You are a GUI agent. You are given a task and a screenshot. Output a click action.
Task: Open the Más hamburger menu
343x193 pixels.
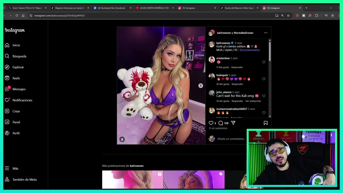click(7, 168)
